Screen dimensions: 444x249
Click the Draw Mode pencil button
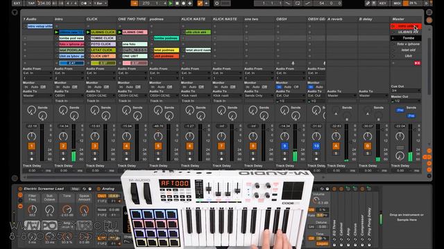(368, 3)
